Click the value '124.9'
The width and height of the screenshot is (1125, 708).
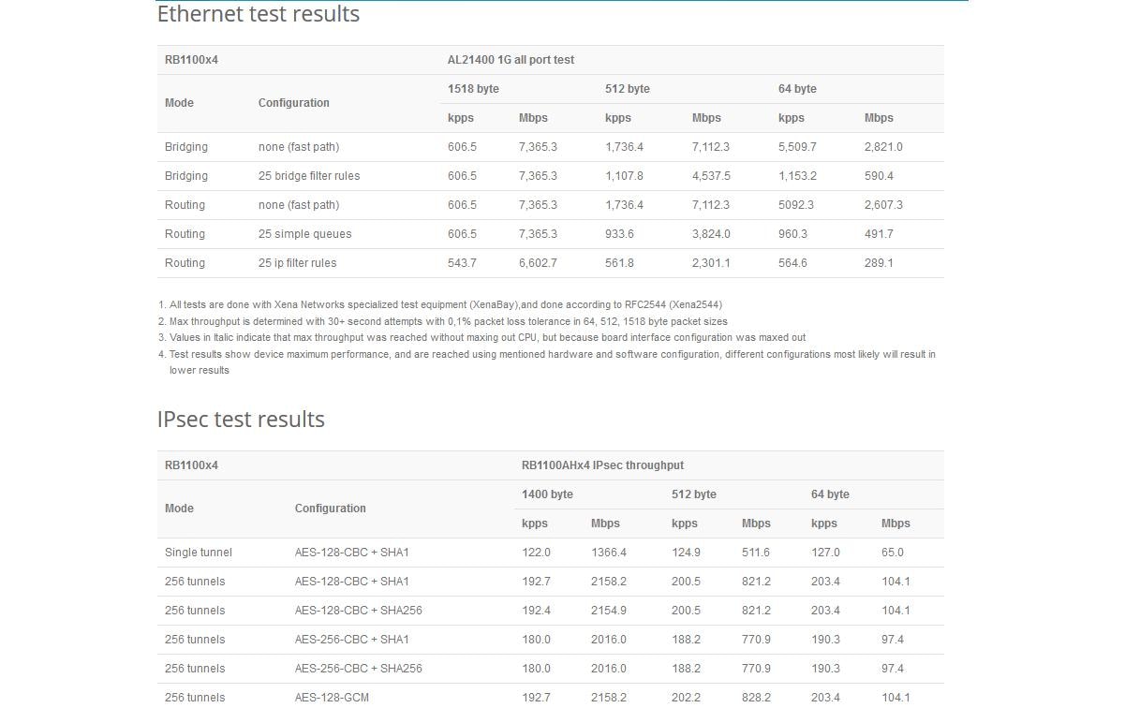[686, 553]
